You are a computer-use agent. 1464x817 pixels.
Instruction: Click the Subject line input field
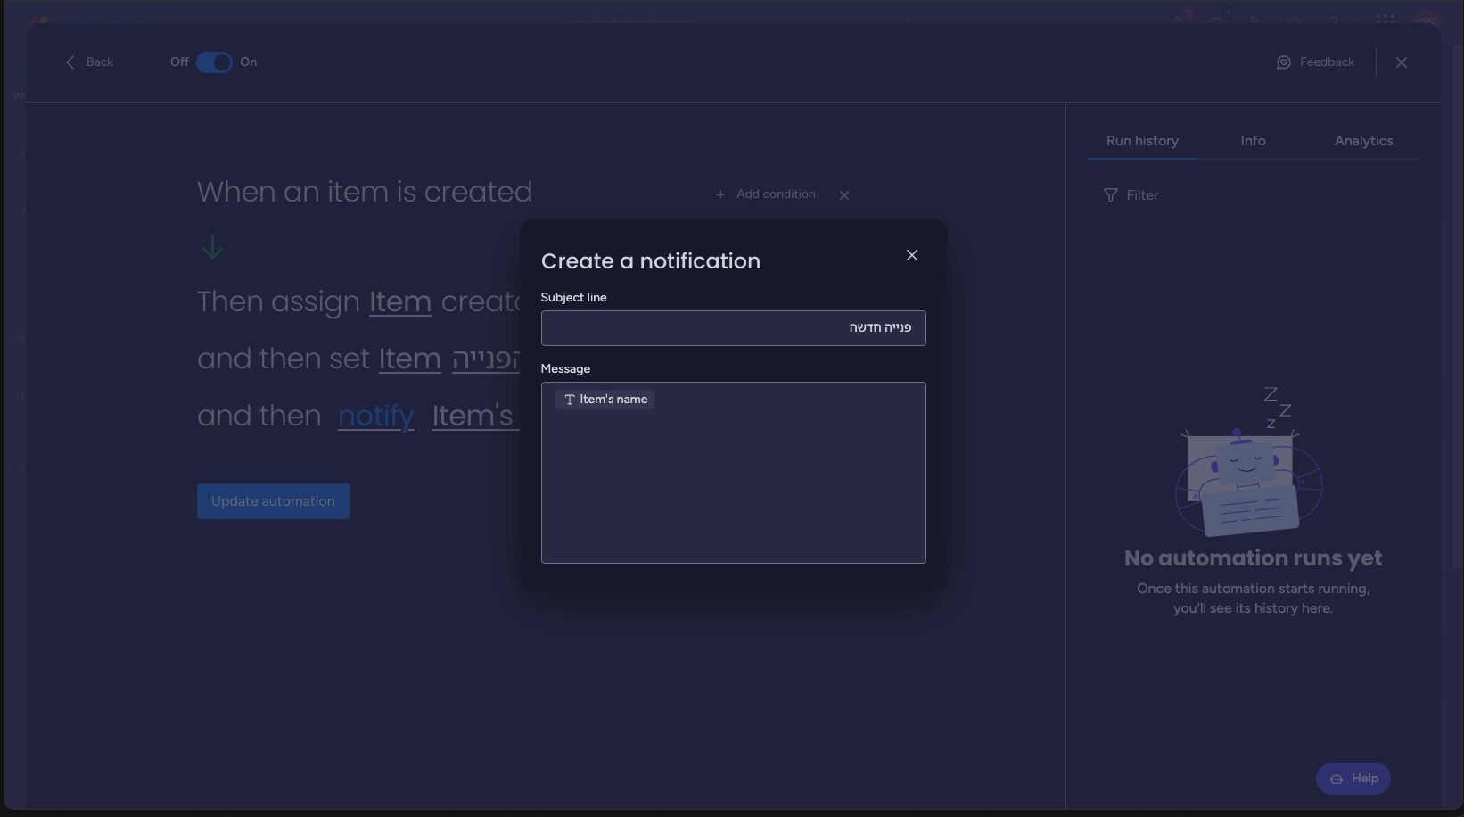point(733,328)
